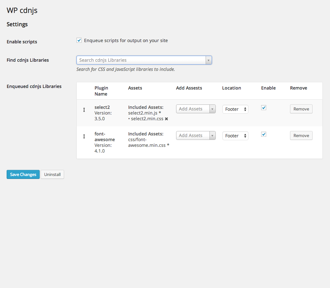The image size is (330, 288).
Task: Click the Add Assests column header
Action: (x=189, y=88)
